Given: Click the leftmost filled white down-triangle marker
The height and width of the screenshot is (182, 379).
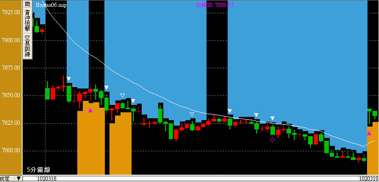Looking at the screenshot, I should click(x=69, y=79).
